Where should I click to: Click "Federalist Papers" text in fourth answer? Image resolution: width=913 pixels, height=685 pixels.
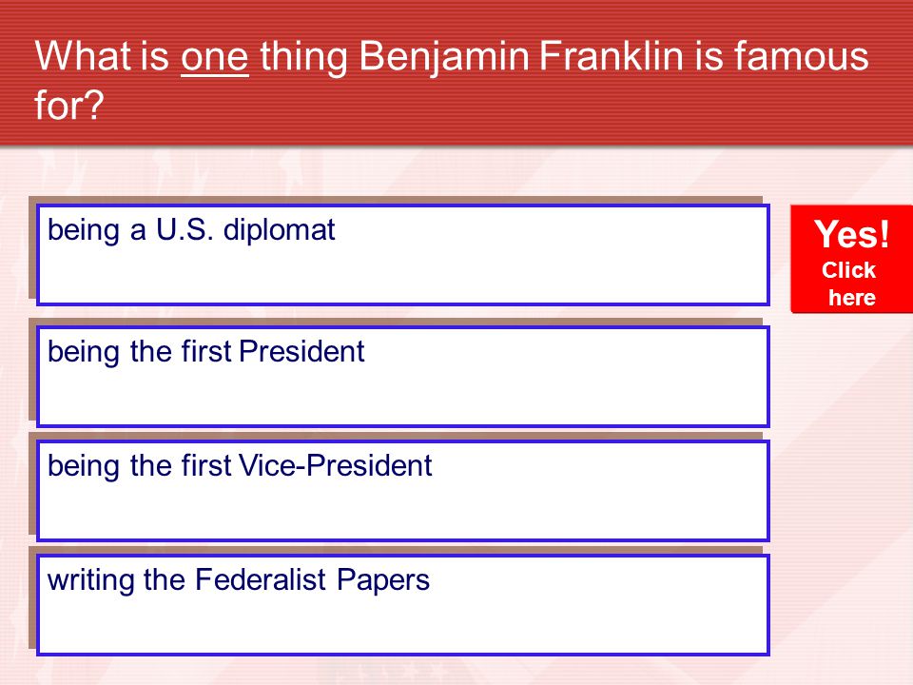pyautogui.click(x=312, y=580)
